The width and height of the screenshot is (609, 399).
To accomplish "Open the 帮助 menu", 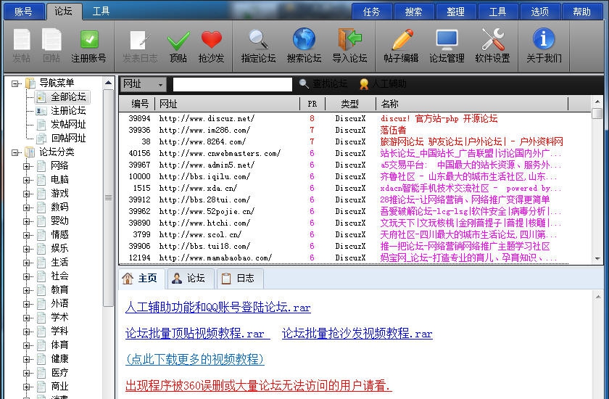I will pos(582,12).
